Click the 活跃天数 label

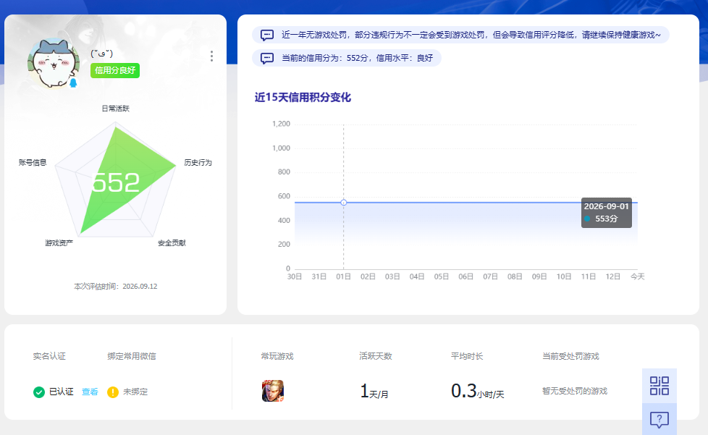pyautogui.click(x=376, y=356)
